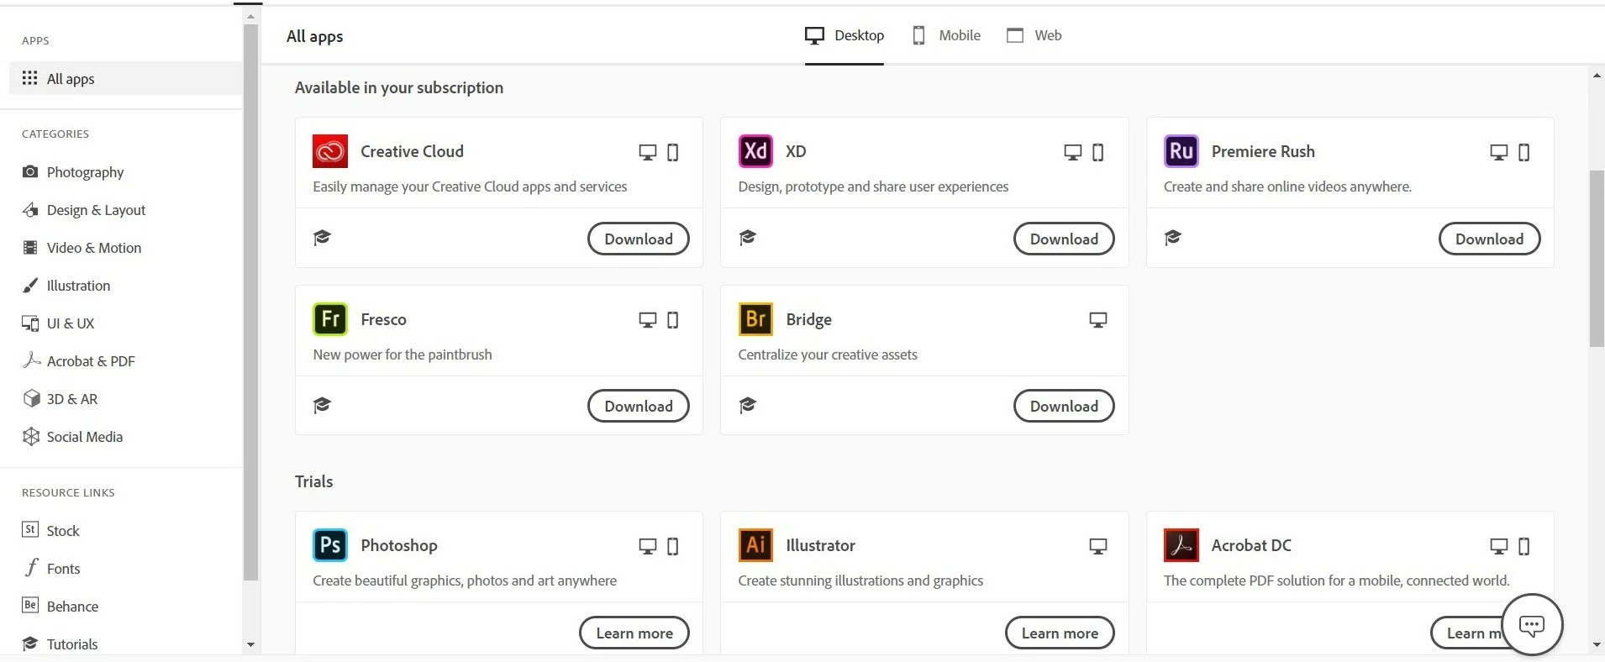
Task: Open tutorials icon on Bridge card
Action: pyautogui.click(x=747, y=406)
